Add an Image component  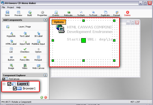coord(11,67)
